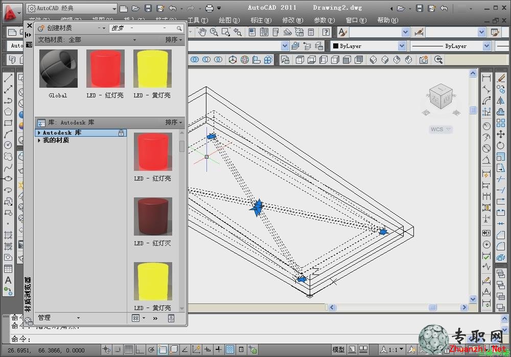Click the Linear dimension tool
The height and width of the screenshot is (357, 511).
click(486, 78)
